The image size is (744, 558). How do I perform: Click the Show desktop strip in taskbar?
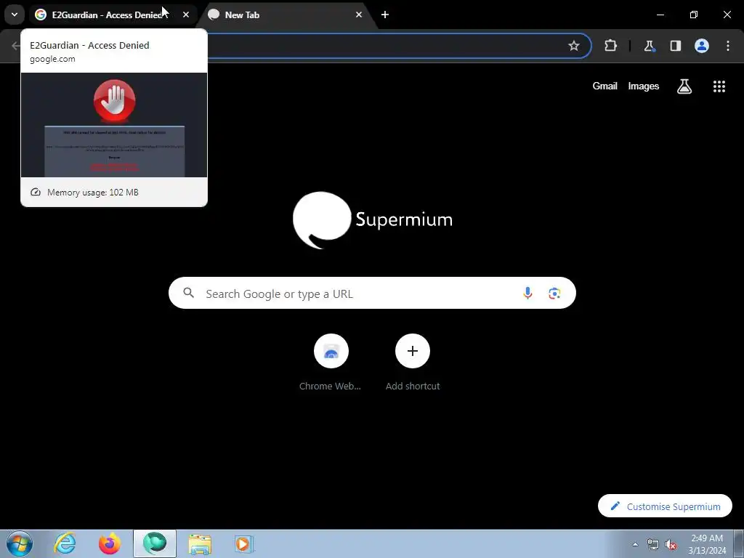tap(739, 543)
